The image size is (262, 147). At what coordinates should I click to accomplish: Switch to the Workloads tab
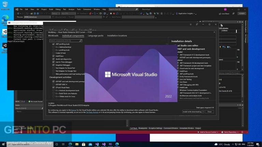pyautogui.click(x=53, y=36)
